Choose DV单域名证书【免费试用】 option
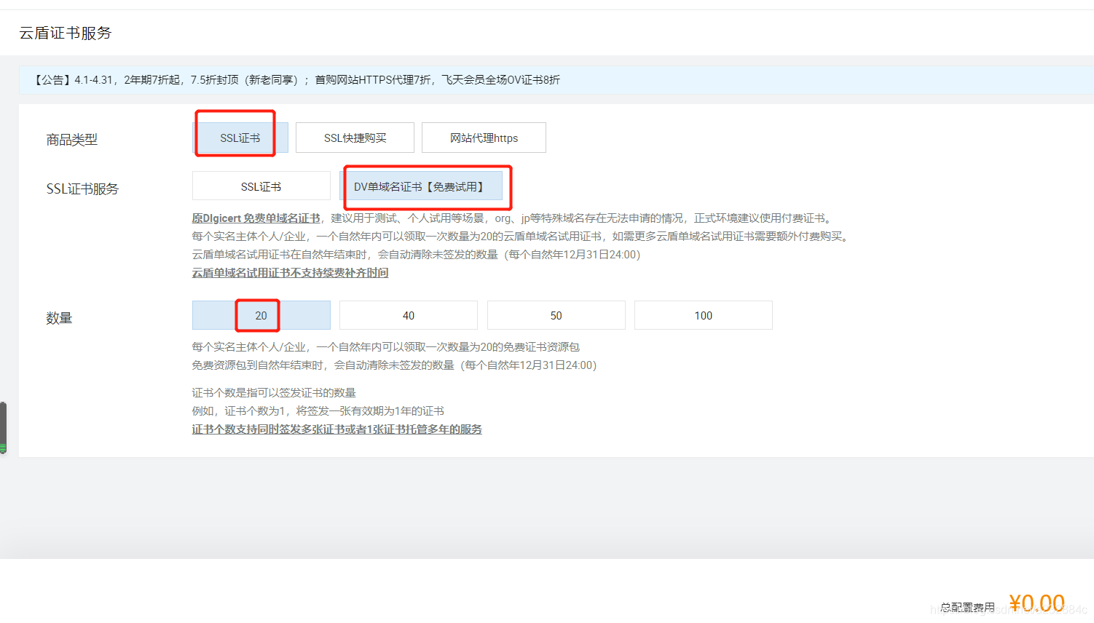1094x623 pixels. pos(420,186)
